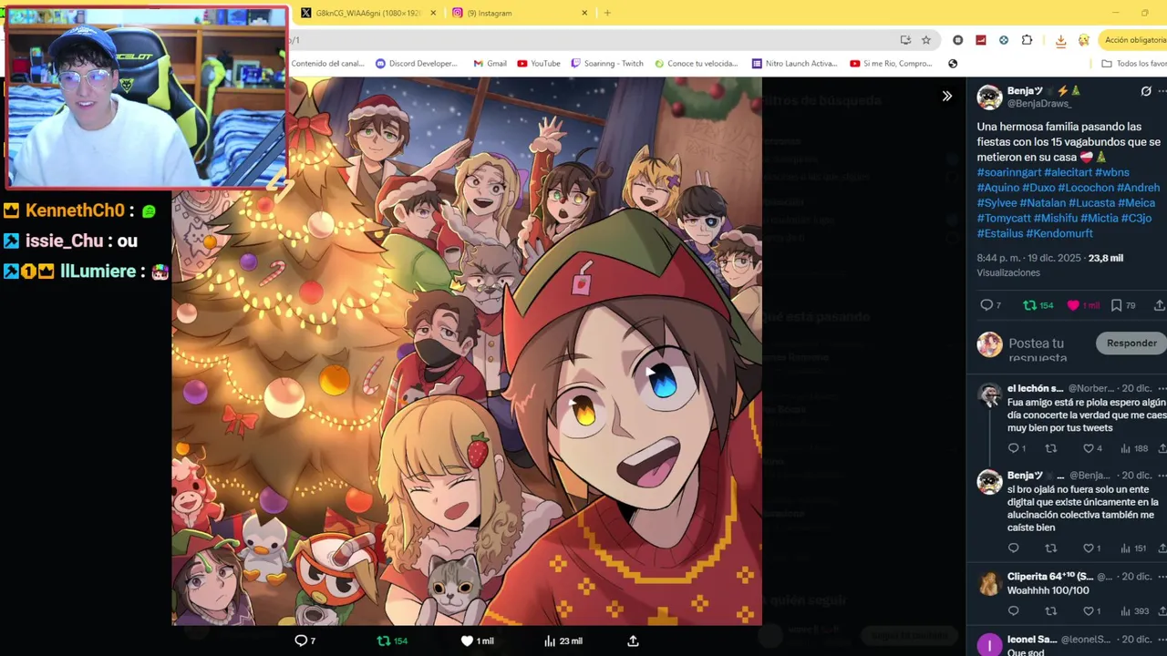Click share icon below the image
This screenshot has height=656, width=1167.
(633, 641)
